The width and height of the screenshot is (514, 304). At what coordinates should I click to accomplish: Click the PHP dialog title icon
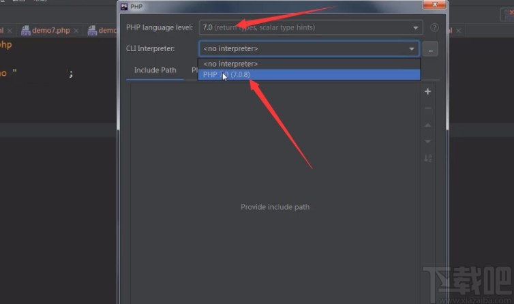point(124,7)
